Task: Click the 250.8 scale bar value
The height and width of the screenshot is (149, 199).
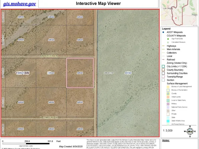Action: tap(27, 141)
